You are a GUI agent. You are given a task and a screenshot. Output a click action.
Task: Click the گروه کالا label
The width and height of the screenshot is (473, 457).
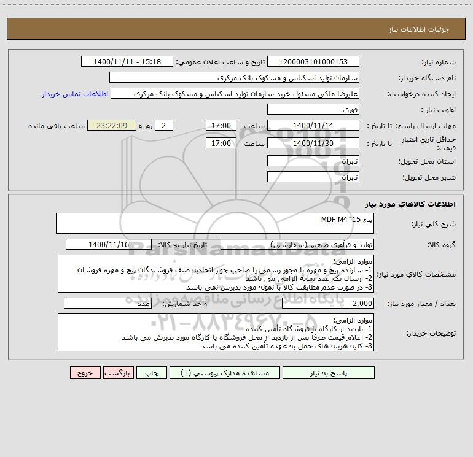[441, 245]
